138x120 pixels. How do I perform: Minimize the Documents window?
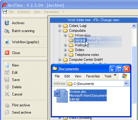click(112, 69)
